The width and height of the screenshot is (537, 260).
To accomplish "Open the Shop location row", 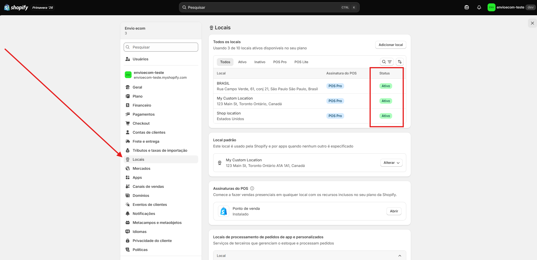I will pyautogui.click(x=309, y=116).
